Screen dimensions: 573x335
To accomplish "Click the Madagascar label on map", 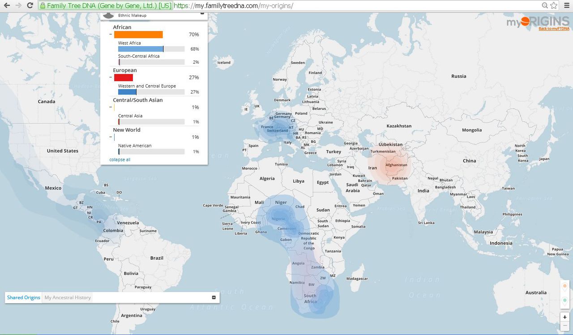I will (x=357, y=279).
